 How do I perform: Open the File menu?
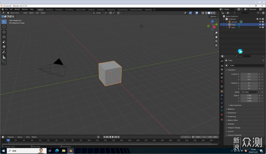coord(6,9)
